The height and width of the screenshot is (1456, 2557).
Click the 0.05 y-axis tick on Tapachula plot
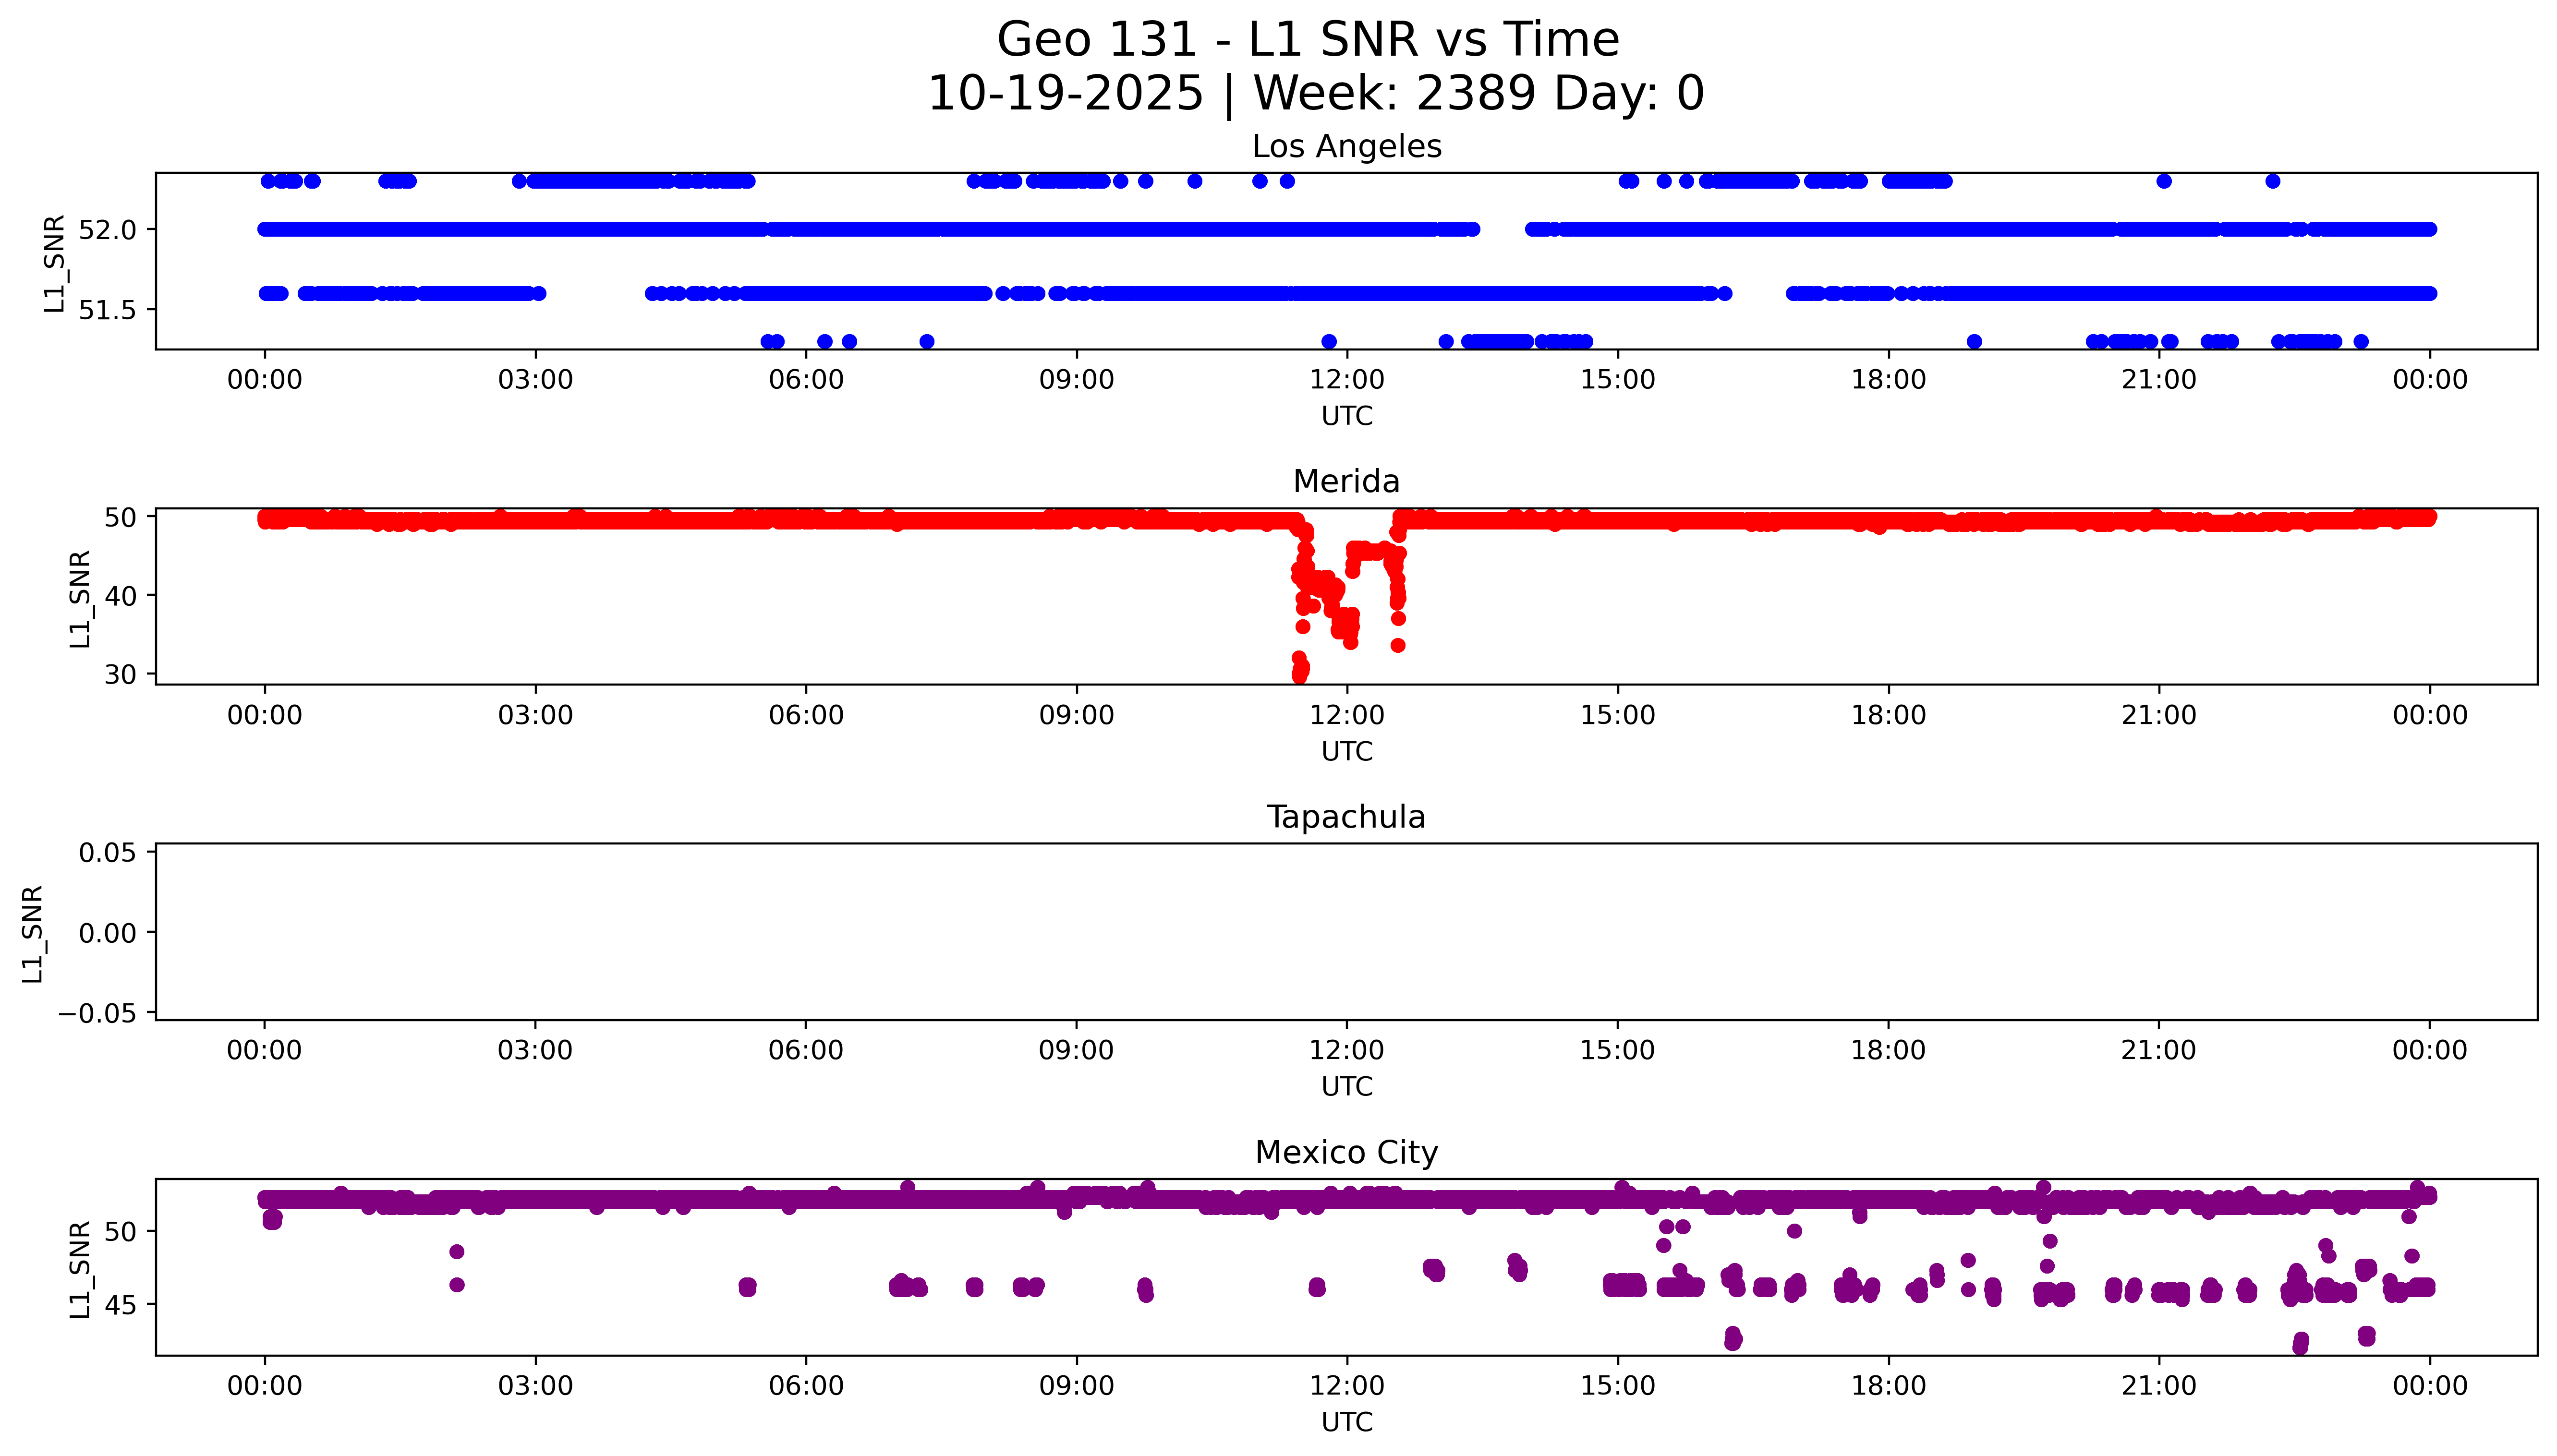[x=107, y=853]
